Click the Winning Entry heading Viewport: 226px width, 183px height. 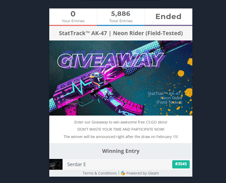[x=121, y=151]
